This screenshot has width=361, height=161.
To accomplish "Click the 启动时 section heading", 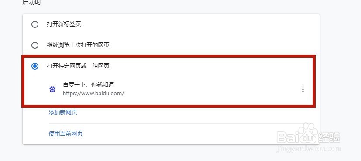I will pyautogui.click(x=31, y=3).
